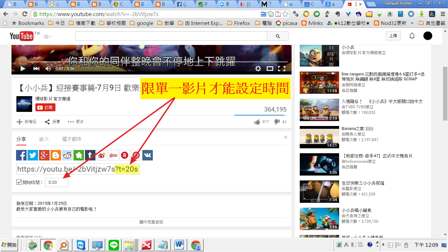Share video via the Weibo icon
This screenshot has width=448, height=252.
point(102,155)
